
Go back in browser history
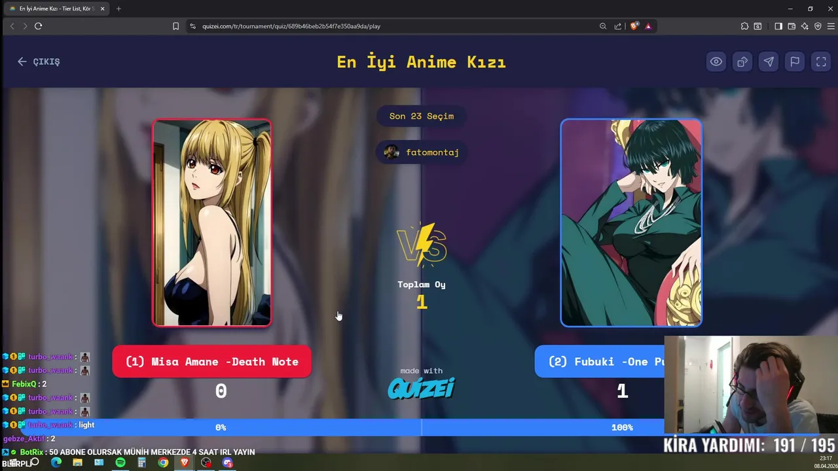pos(12,26)
